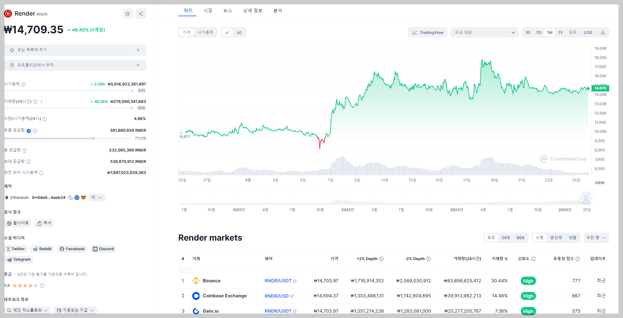Open info icon beside +2% Depth

pos(381,259)
